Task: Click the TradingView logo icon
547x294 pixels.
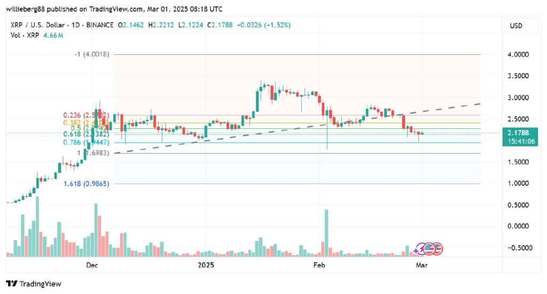Action: [x=10, y=284]
